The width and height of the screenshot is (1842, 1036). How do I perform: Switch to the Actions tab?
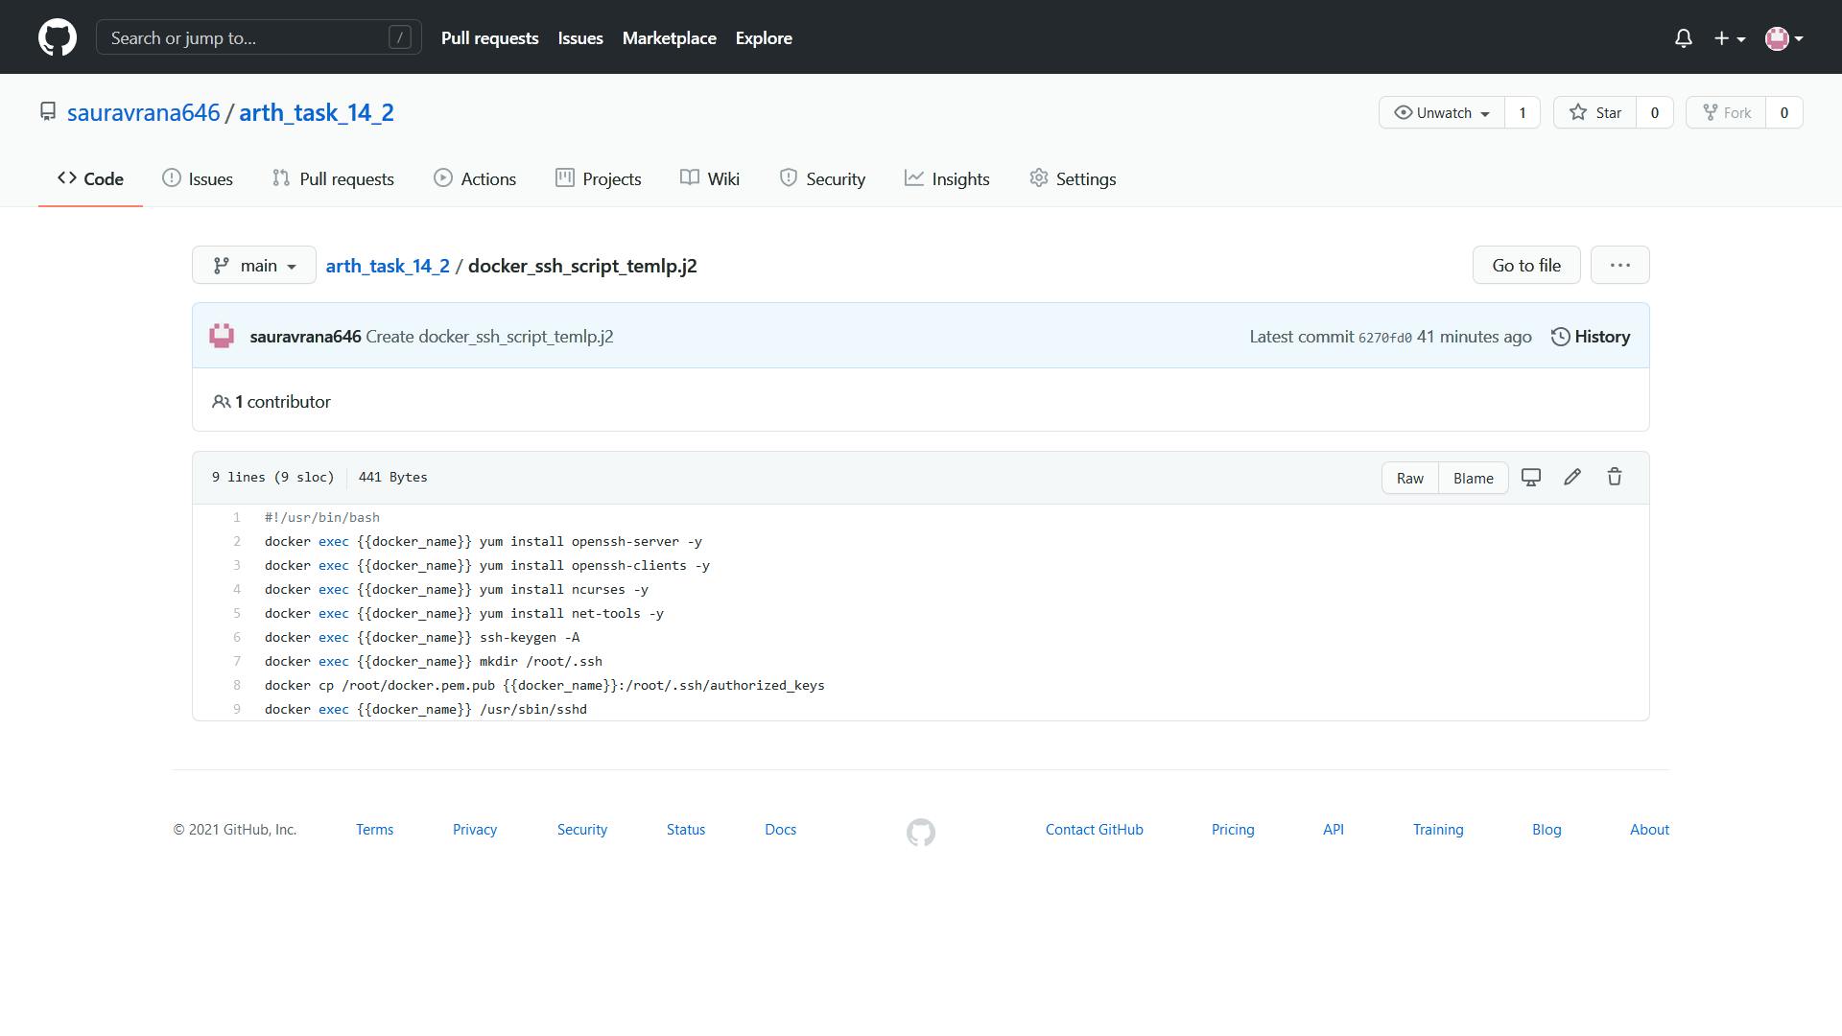coord(475,178)
